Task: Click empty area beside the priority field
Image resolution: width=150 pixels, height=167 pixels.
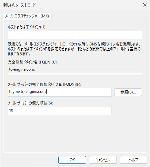Action: [128, 111]
